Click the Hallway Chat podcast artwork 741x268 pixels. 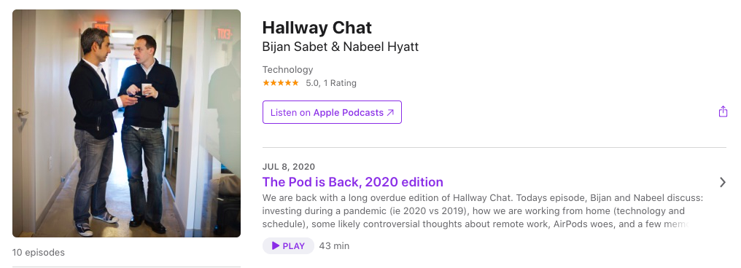[x=127, y=123]
